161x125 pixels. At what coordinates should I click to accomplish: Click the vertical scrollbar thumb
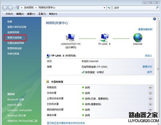point(158,69)
